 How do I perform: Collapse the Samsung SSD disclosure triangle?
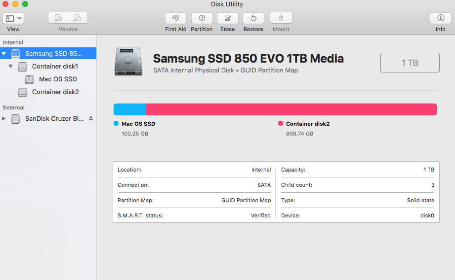(x=4, y=54)
